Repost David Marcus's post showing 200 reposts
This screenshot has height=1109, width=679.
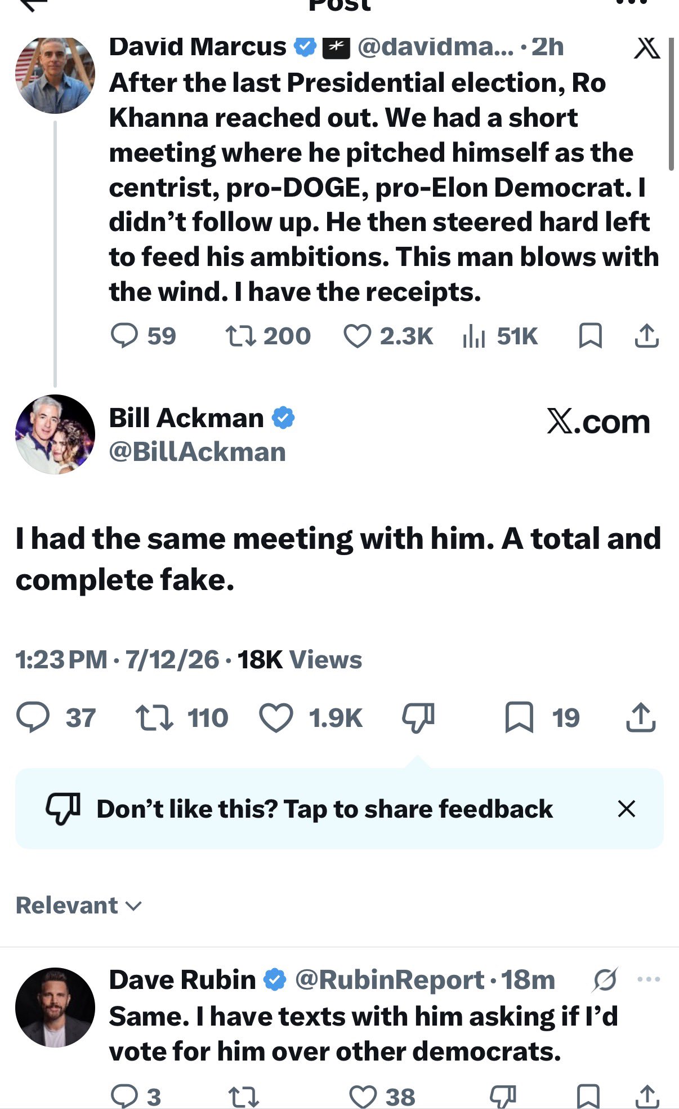click(241, 336)
